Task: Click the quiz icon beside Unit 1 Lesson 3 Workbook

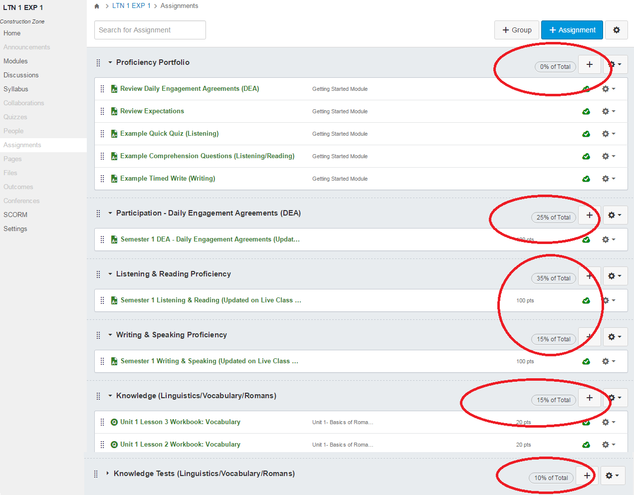Action: tap(114, 422)
